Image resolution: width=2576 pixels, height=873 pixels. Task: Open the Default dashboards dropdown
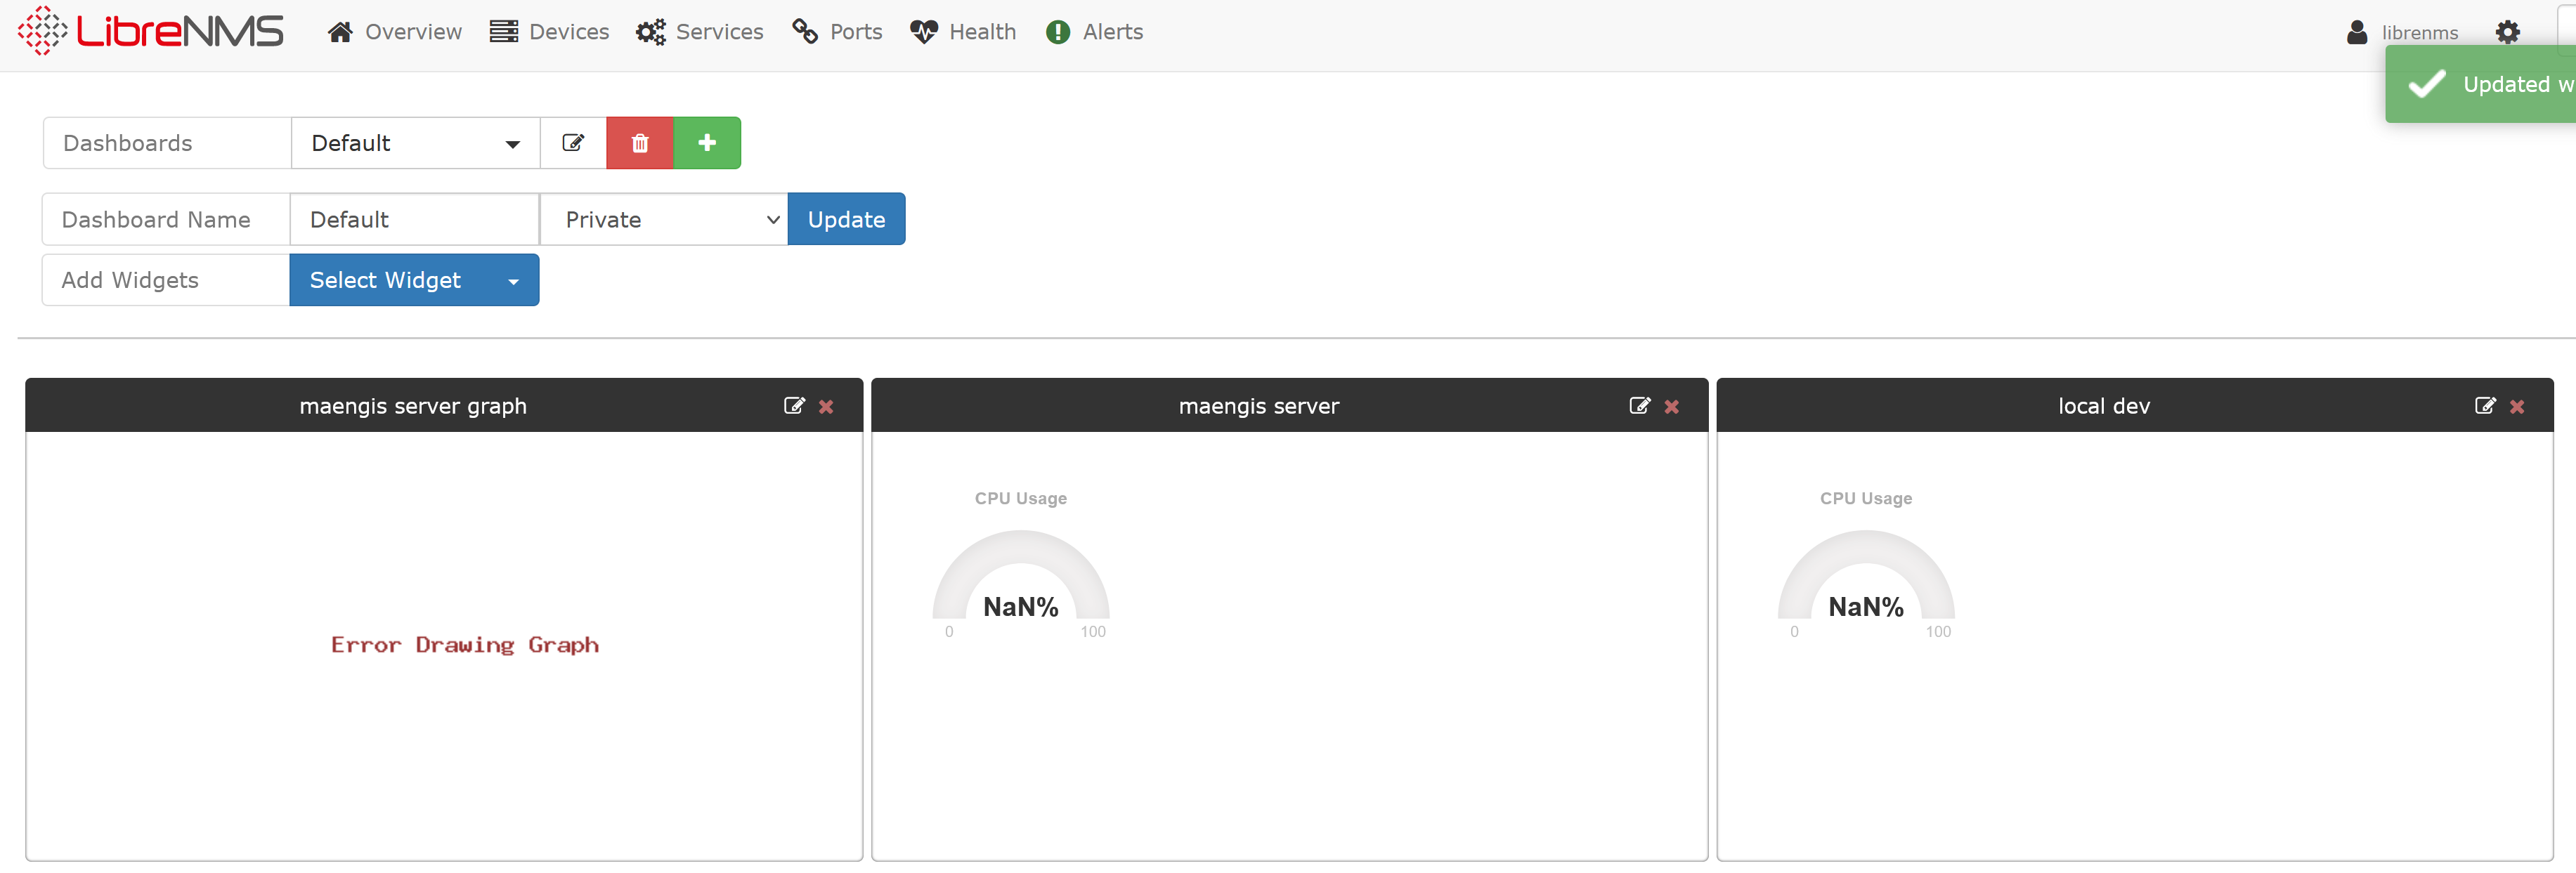pyautogui.click(x=415, y=143)
